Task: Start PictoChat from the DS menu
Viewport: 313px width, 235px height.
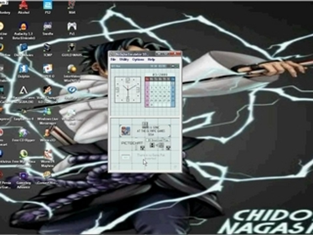Action: click(132, 143)
